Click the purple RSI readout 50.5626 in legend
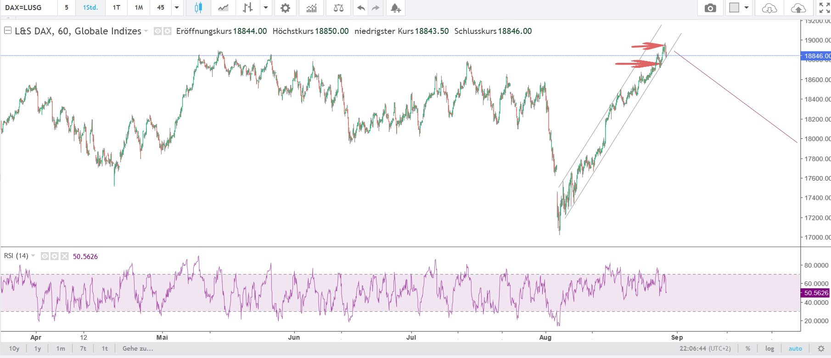The height and width of the screenshot is (358, 831). pyautogui.click(x=85, y=257)
